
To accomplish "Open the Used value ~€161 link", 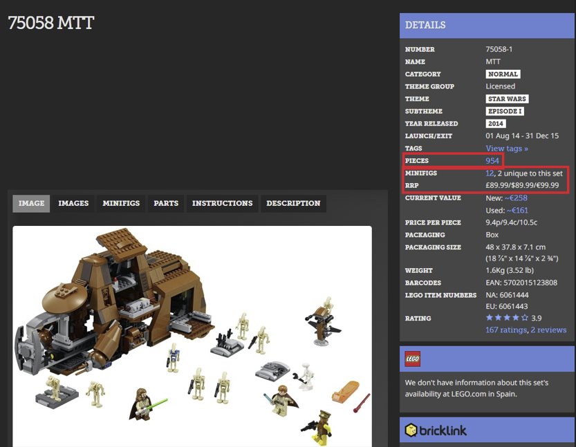I will pyautogui.click(x=517, y=210).
